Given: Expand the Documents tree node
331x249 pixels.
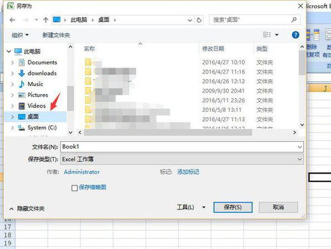Looking at the screenshot, I should (x=13, y=62).
